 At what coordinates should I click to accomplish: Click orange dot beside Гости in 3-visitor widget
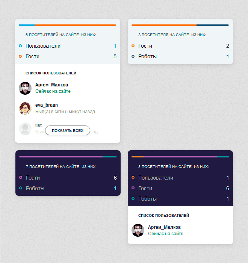[133, 46]
